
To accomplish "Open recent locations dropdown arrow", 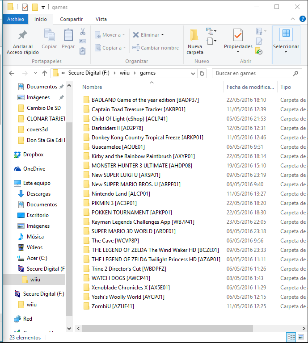I will [35, 73].
